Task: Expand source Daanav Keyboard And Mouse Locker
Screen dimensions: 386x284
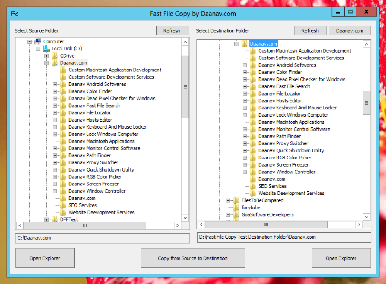Action: pyautogui.click(x=55, y=127)
